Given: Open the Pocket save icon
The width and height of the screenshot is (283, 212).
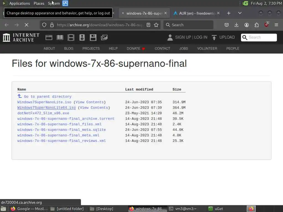Looking at the screenshot, I should tap(227, 25).
